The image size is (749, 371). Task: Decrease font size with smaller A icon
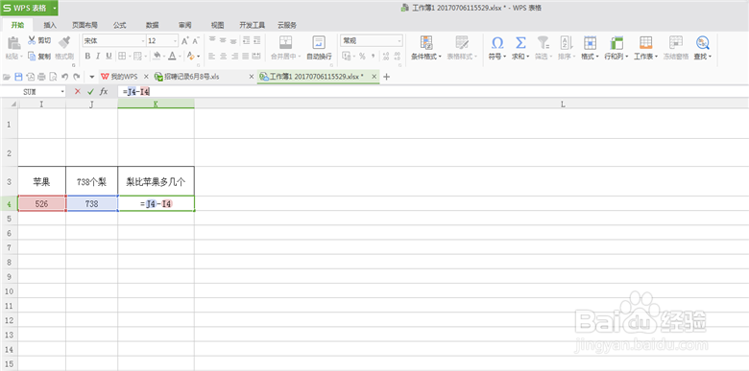tap(195, 41)
